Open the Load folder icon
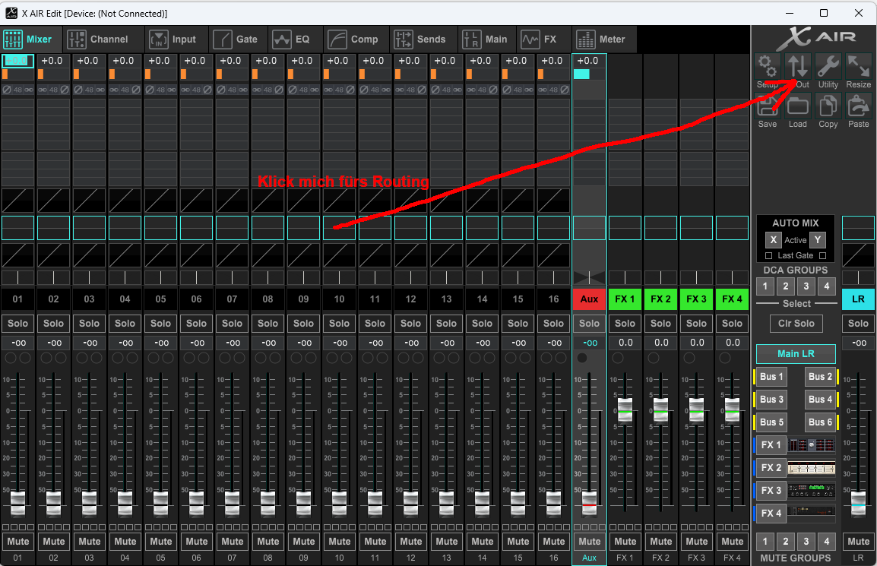Viewport: 877px width, 566px height. click(798, 106)
